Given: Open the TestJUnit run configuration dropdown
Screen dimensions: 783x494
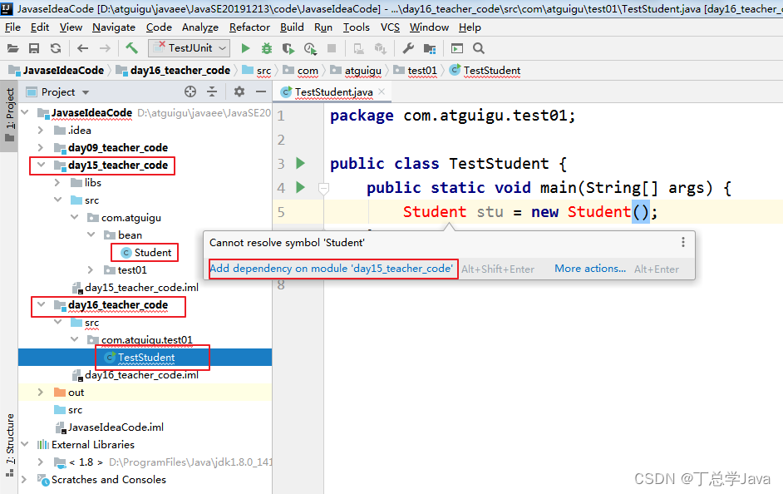Looking at the screenshot, I should pyautogui.click(x=189, y=48).
